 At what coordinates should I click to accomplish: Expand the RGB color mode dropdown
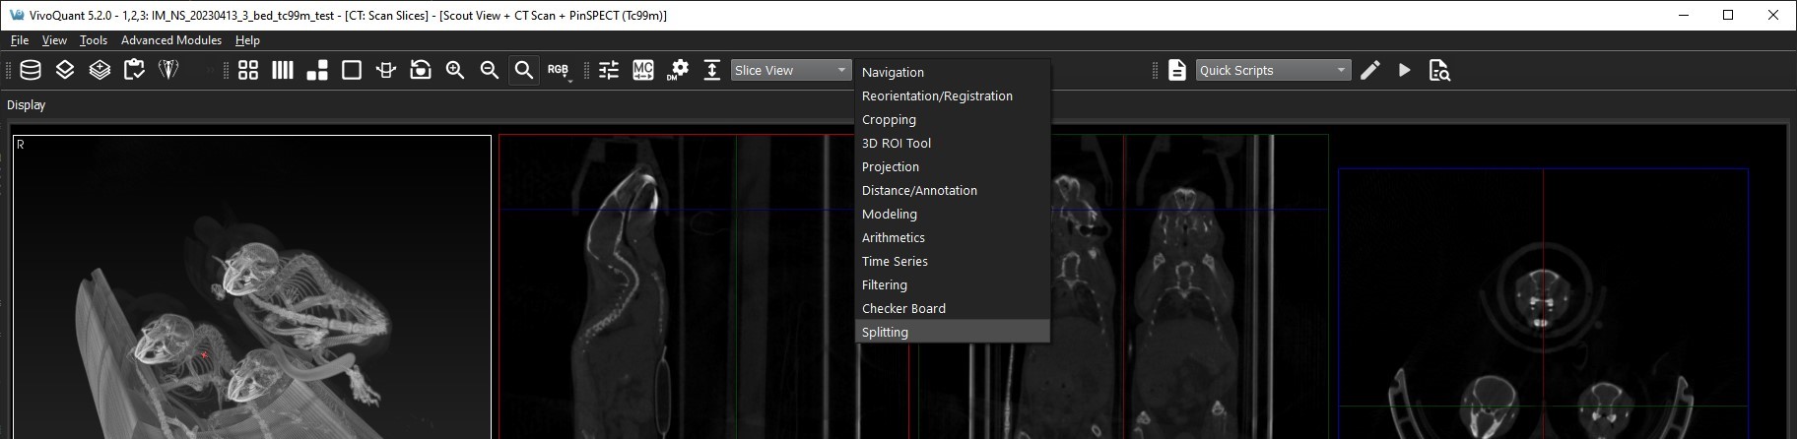[x=559, y=71]
